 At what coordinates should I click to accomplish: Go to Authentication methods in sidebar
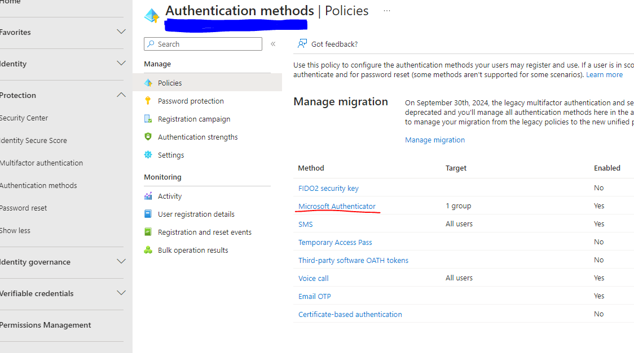point(38,186)
